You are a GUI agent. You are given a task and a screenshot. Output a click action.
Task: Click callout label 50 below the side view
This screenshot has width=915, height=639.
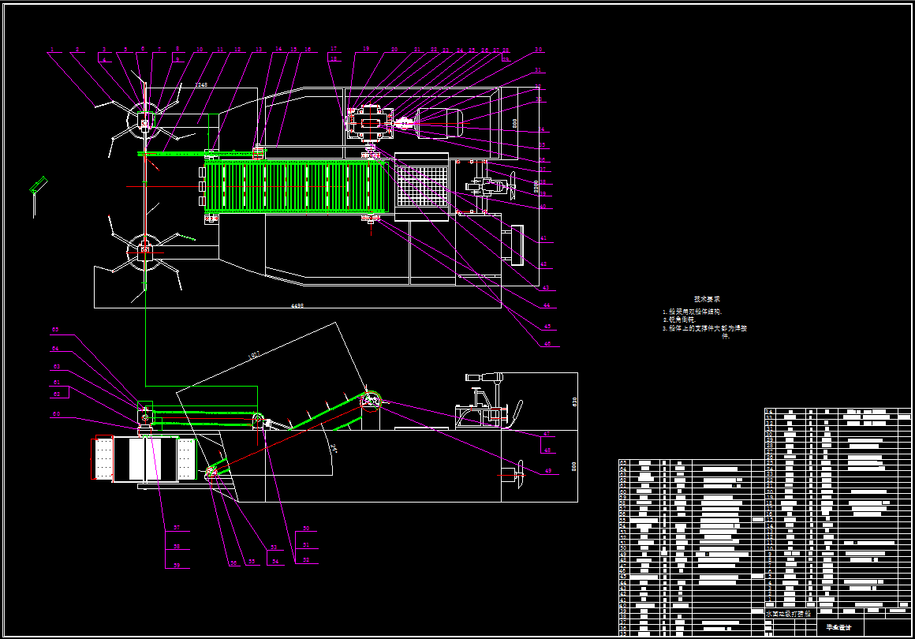click(x=306, y=528)
